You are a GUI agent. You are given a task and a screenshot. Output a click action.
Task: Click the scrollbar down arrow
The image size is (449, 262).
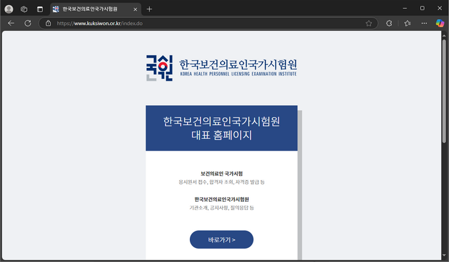444,256
